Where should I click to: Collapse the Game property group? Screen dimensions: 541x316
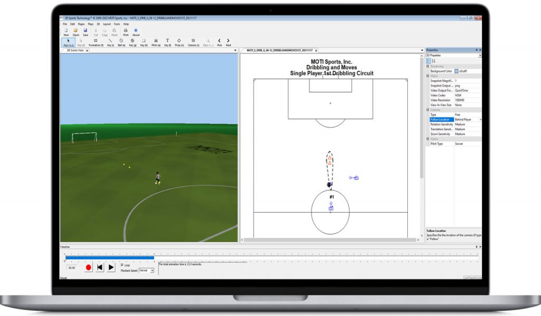tap(428, 139)
